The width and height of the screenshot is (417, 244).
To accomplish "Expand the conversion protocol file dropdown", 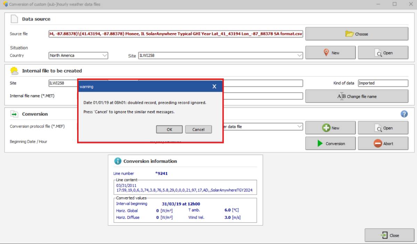I will (x=300, y=127).
